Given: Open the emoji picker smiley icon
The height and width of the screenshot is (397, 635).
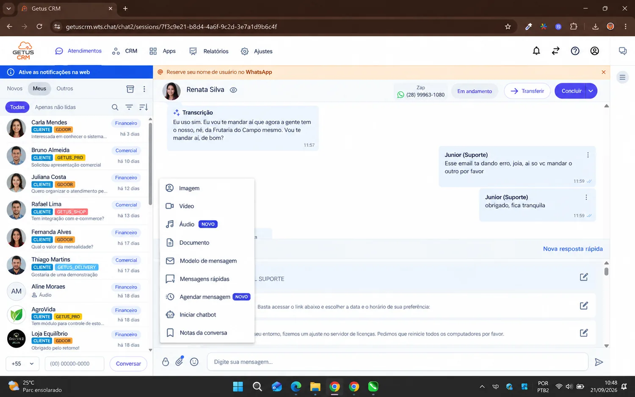Looking at the screenshot, I should pyautogui.click(x=194, y=362).
